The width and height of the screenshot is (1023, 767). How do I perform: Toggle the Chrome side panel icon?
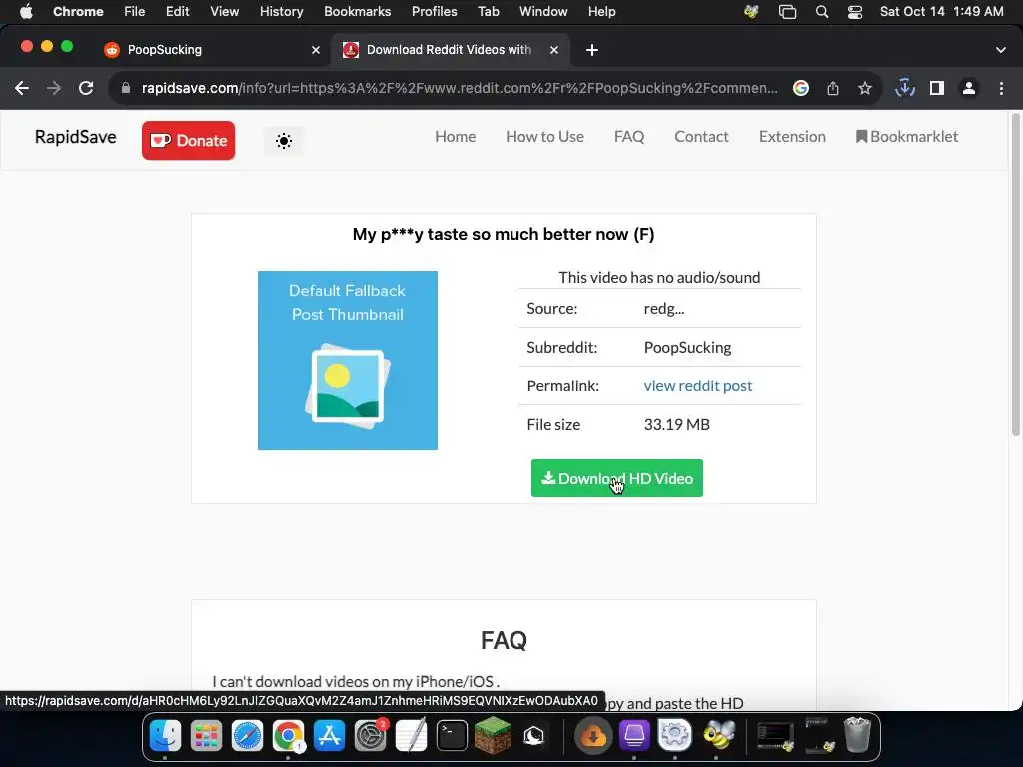(x=937, y=88)
